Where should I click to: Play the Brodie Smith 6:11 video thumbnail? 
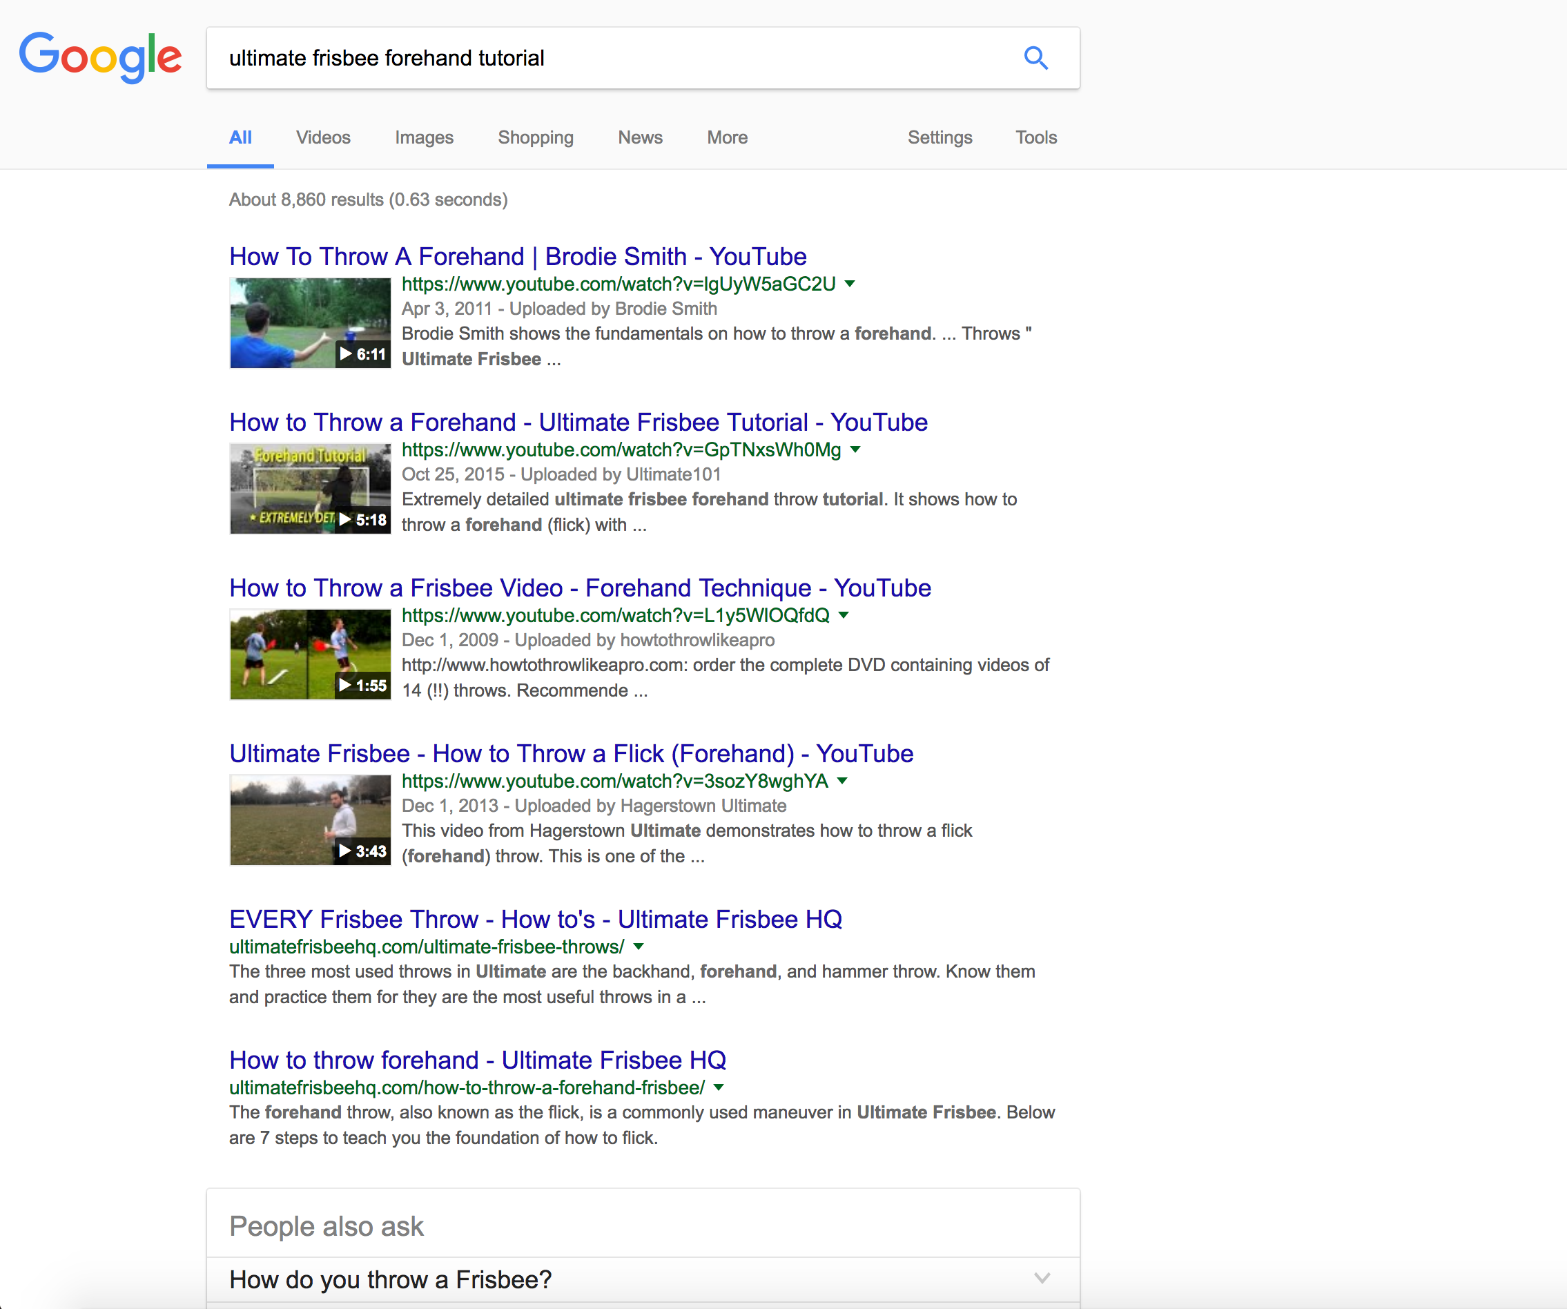(x=310, y=322)
